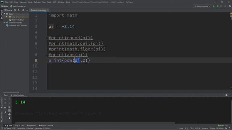Click fold marker on line 8 gutter
The width and height of the screenshot is (232, 130).
[x=46, y=55]
